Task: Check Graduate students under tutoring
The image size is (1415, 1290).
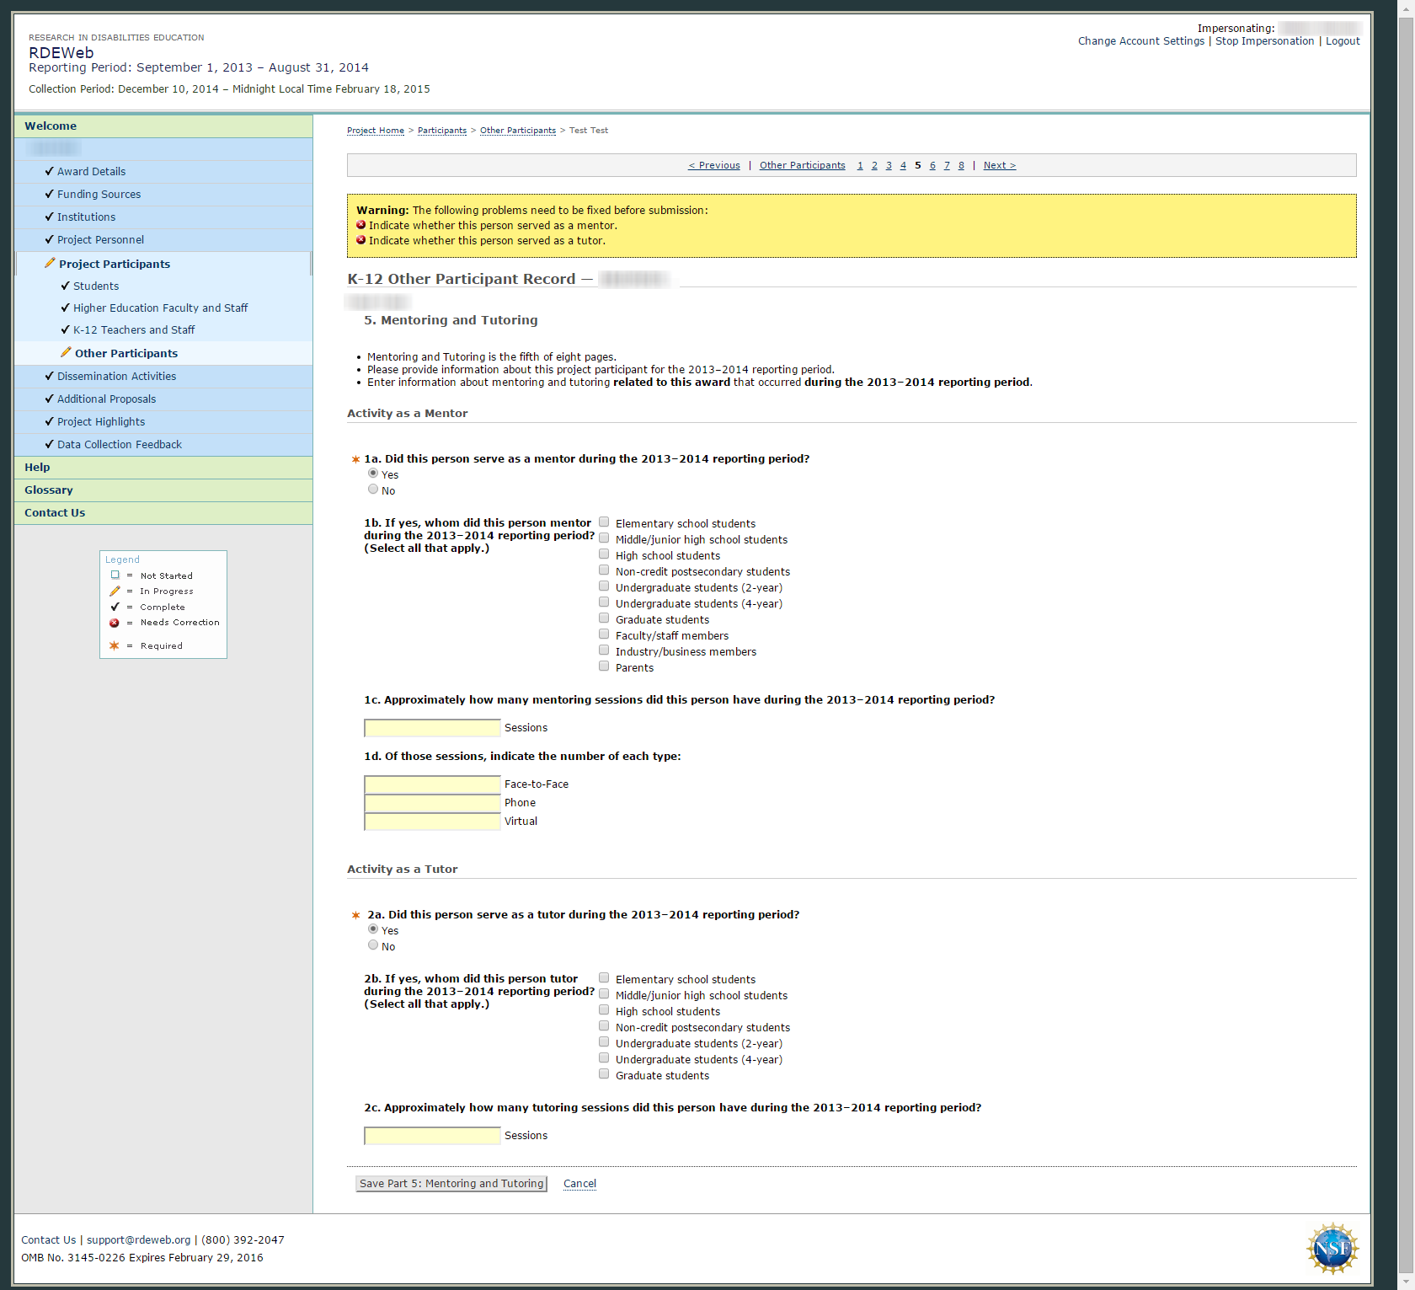Action: pyautogui.click(x=604, y=1074)
